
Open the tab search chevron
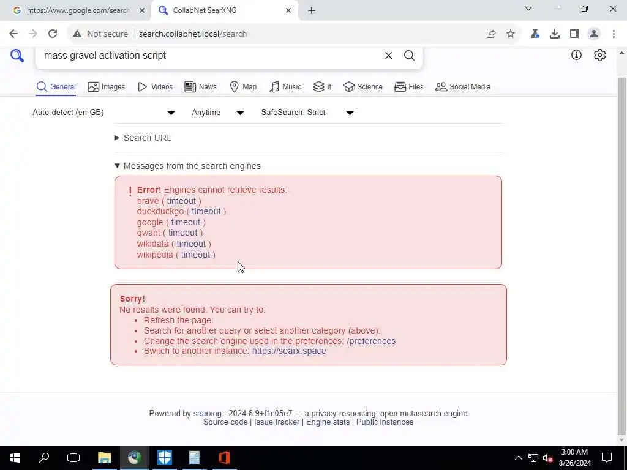(528, 9)
